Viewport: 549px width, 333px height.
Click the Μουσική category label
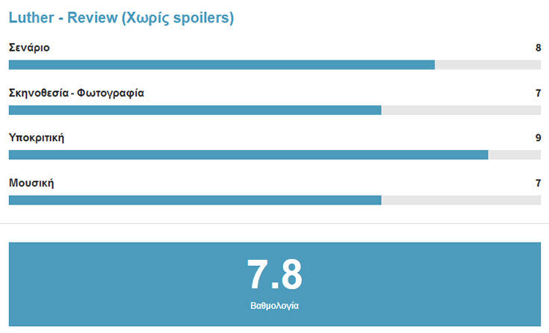point(31,183)
